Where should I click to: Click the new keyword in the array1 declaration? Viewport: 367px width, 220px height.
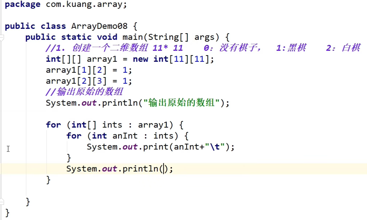tap(141, 59)
